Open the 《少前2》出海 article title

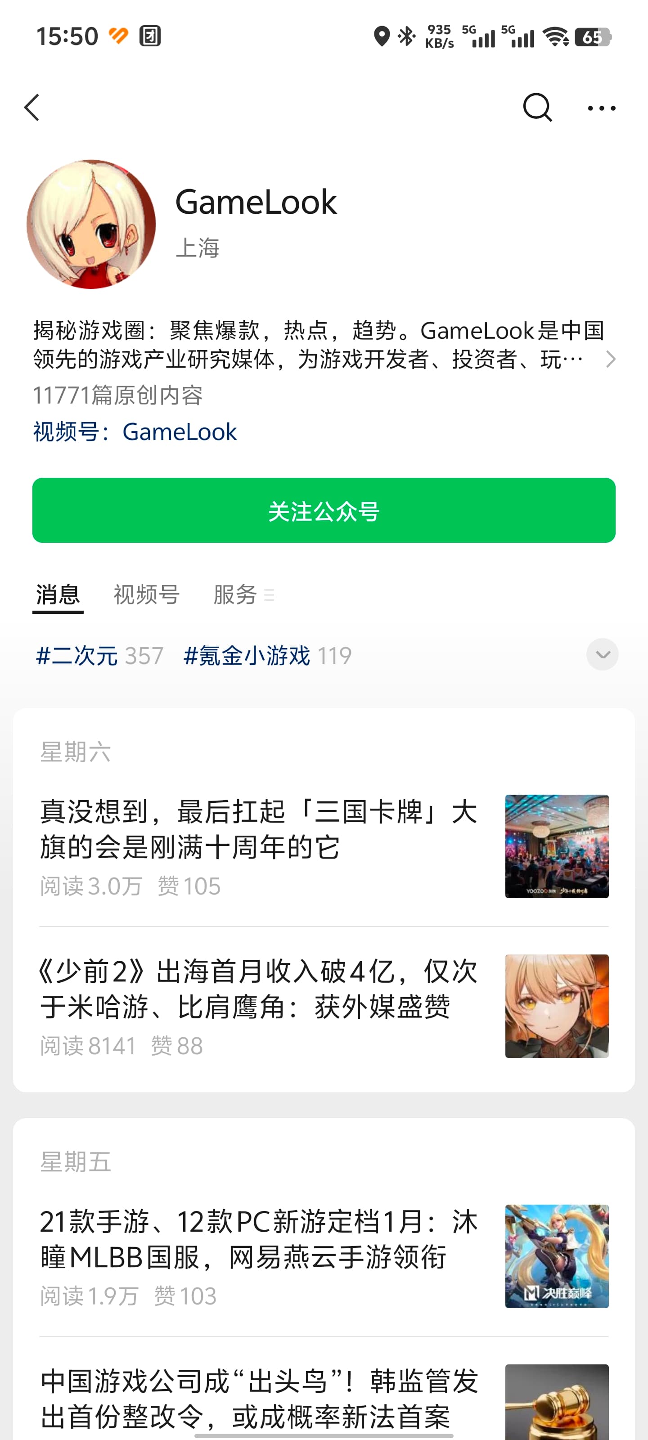tap(258, 989)
